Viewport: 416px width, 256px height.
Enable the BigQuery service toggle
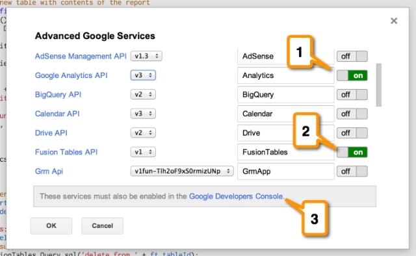352,95
